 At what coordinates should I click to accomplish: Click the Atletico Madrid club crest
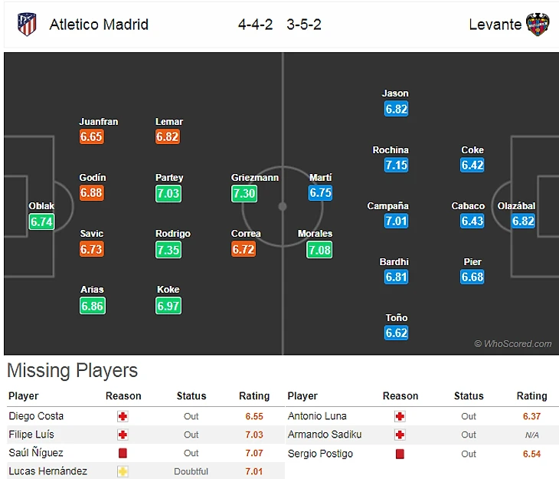pos(27,25)
